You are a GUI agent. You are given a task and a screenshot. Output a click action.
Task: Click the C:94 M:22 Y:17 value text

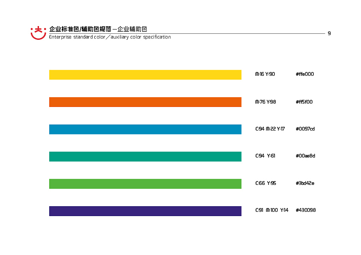pyautogui.click(x=270, y=129)
